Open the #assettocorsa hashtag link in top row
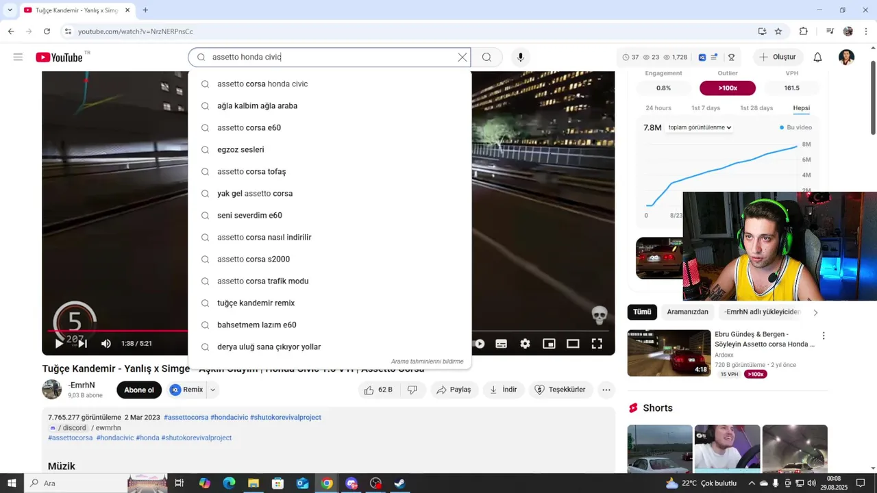The image size is (877, 493). coord(186,418)
